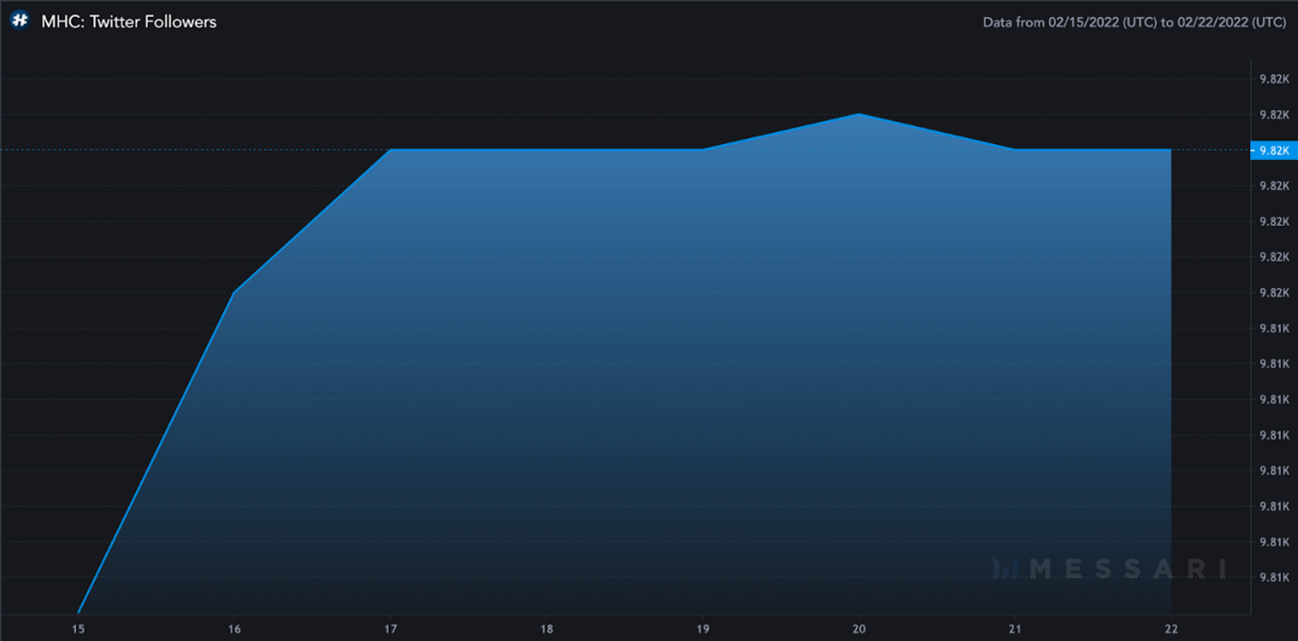Click the peak data point above day 20
Image resolution: width=1298 pixels, height=641 pixels.
[x=858, y=114]
